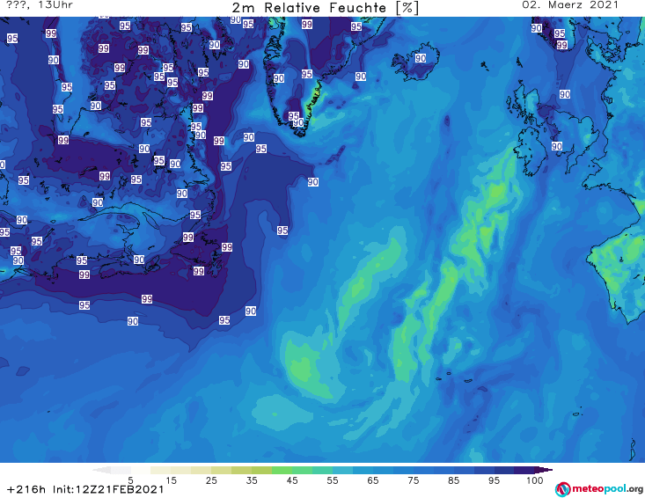Click the red circular icon of the meteopool logo
This screenshot has height=498, width=645.
pos(563,489)
